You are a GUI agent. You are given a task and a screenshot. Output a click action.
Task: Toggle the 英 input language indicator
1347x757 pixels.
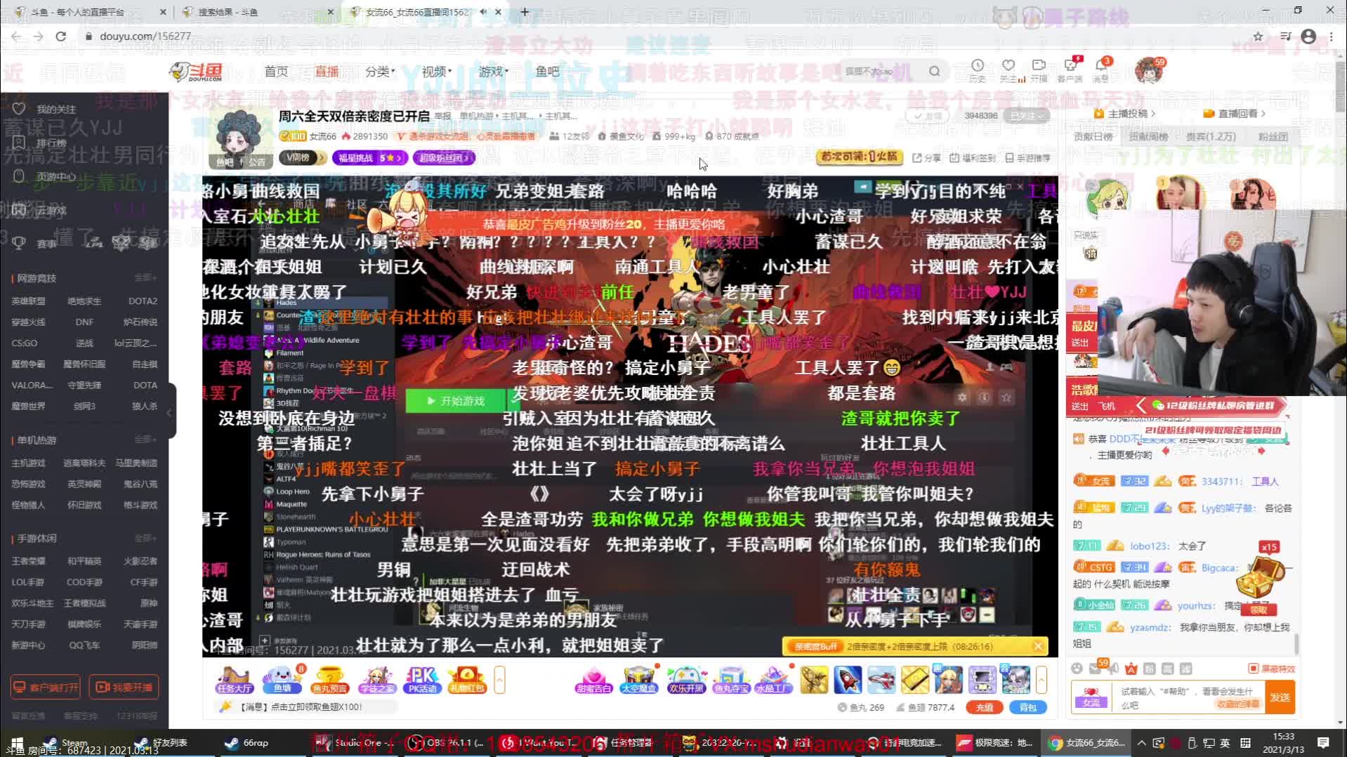(x=1225, y=743)
